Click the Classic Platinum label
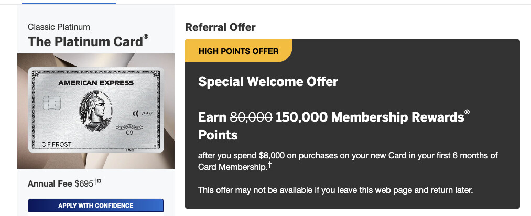Image resolution: width=531 pixels, height=216 pixels. (x=59, y=27)
